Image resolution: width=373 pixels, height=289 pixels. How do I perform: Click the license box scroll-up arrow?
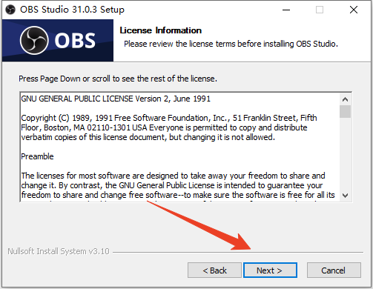click(x=345, y=99)
